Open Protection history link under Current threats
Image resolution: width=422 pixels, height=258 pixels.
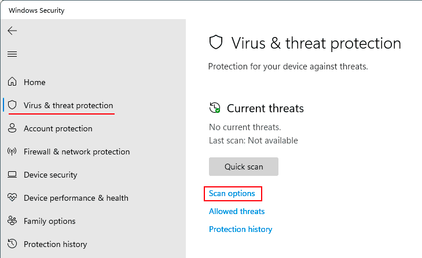(x=241, y=229)
